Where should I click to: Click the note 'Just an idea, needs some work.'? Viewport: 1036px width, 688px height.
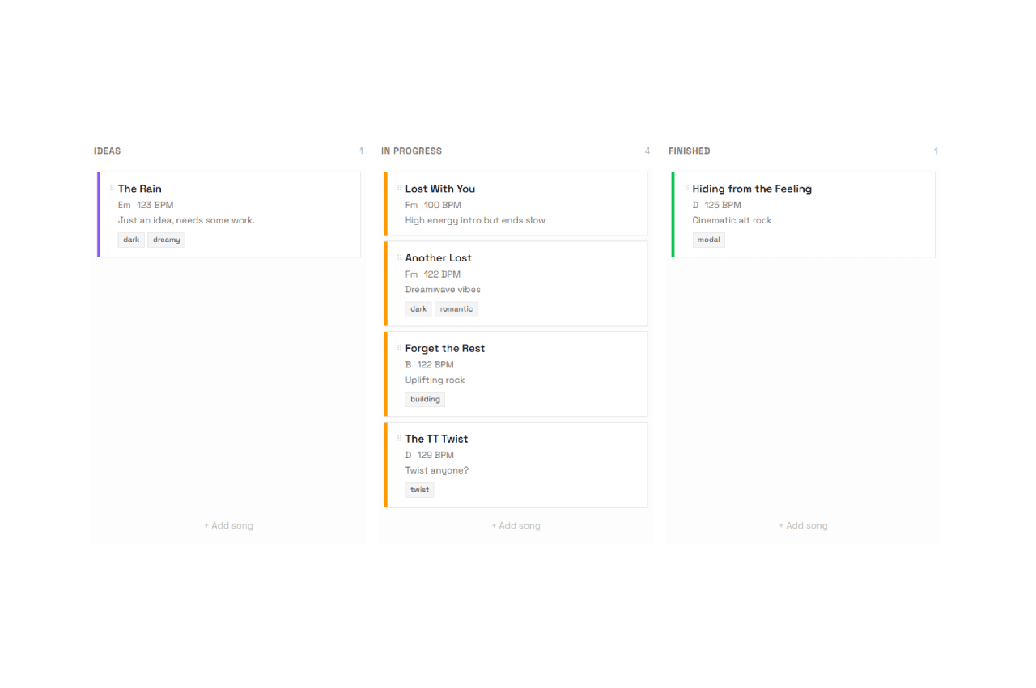click(x=186, y=220)
